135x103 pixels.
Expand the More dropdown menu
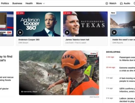coord(40,3)
